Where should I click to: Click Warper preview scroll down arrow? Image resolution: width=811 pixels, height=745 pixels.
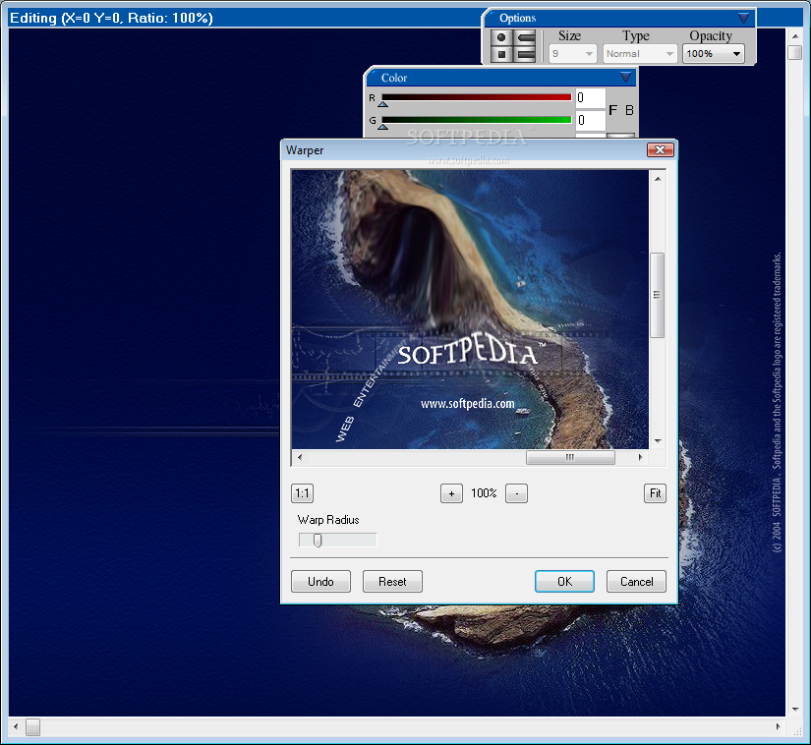658,441
